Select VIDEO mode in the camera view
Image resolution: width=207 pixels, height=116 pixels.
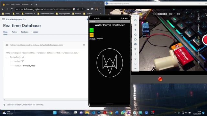[x=198, y=40]
